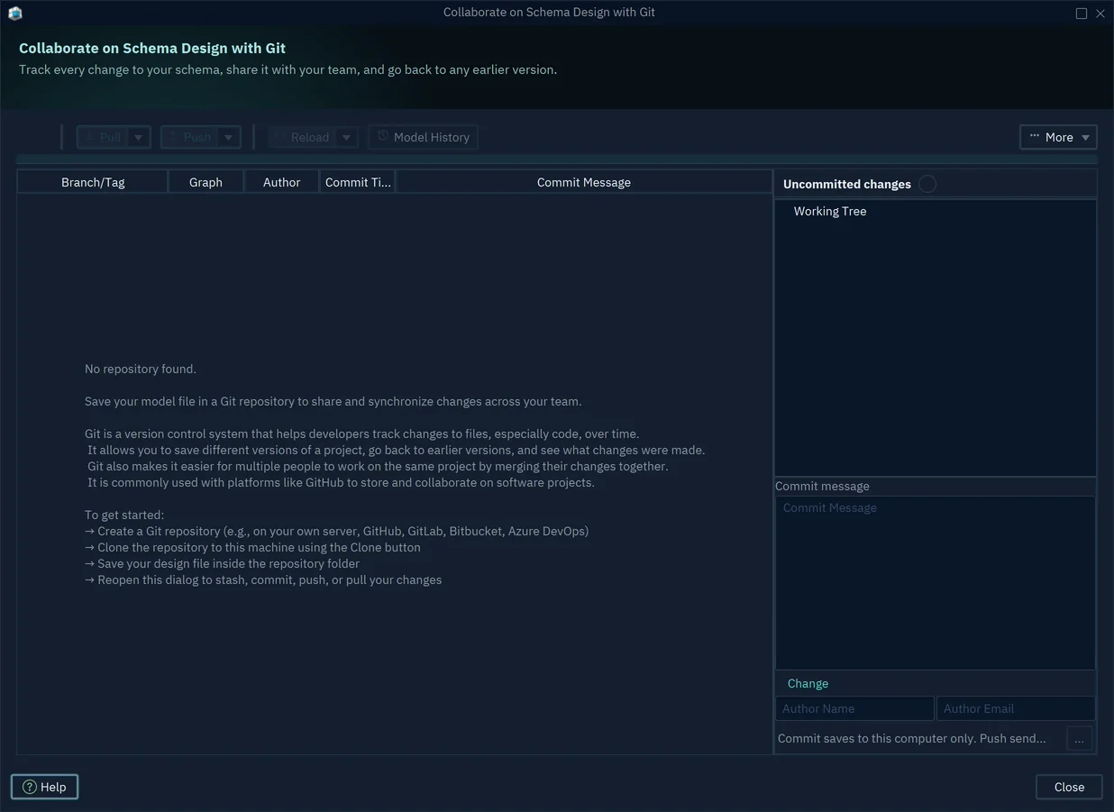Viewport: 1114px width, 812px height.
Task: Click the ellipsis button beside the commit hint
Action: click(x=1079, y=739)
